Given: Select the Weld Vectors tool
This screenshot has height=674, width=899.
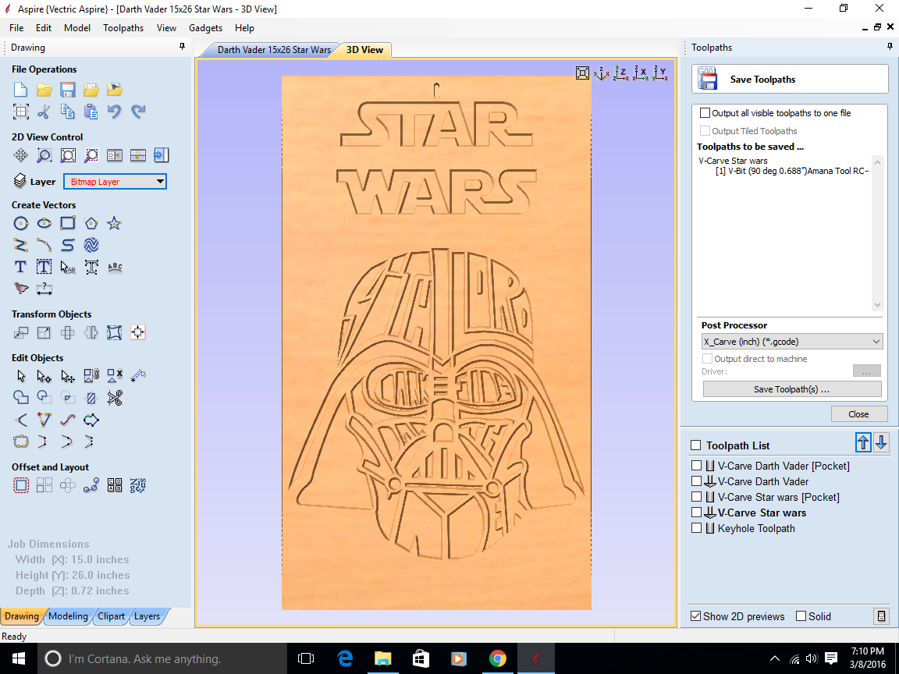Looking at the screenshot, I should point(20,398).
